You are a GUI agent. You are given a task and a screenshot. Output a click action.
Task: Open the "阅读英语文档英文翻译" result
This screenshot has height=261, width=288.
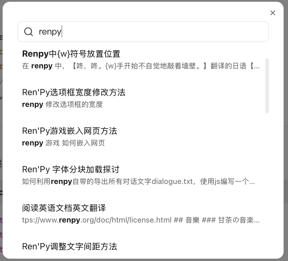click(x=64, y=208)
